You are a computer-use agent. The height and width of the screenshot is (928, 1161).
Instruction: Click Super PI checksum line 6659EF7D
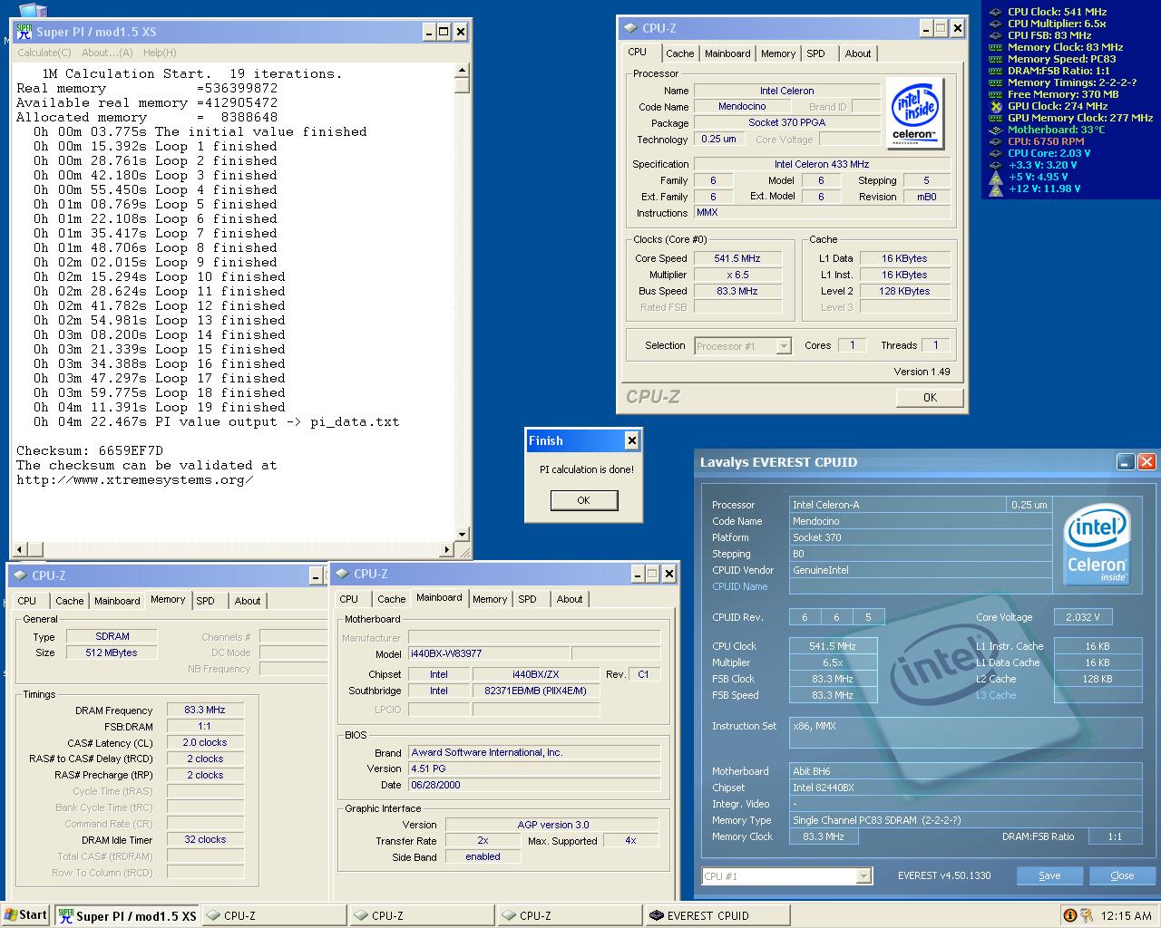(x=90, y=450)
